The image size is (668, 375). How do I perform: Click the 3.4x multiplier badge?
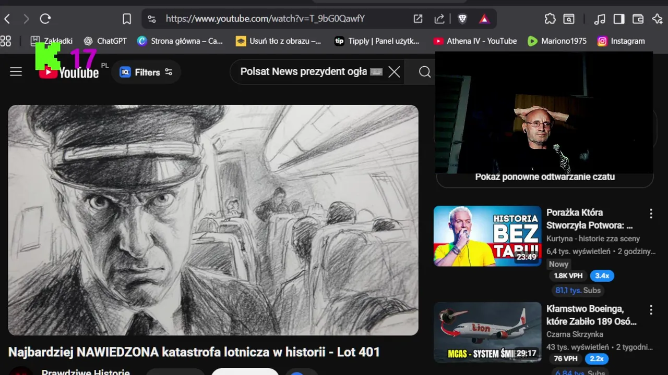tap(602, 276)
